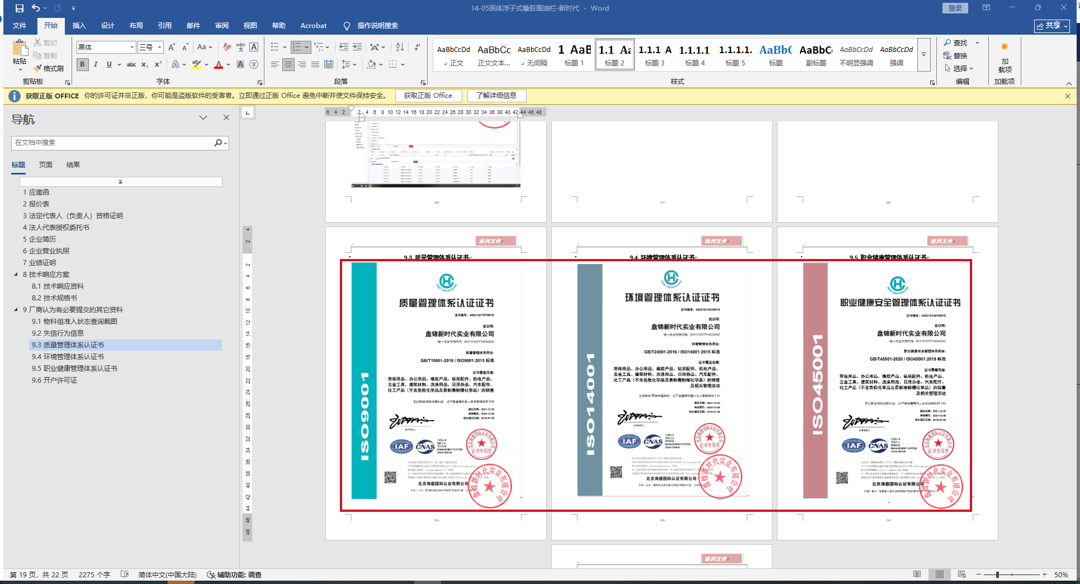Toggle Bold formatting
This screenshot has height=584, width=1080.
82,65
